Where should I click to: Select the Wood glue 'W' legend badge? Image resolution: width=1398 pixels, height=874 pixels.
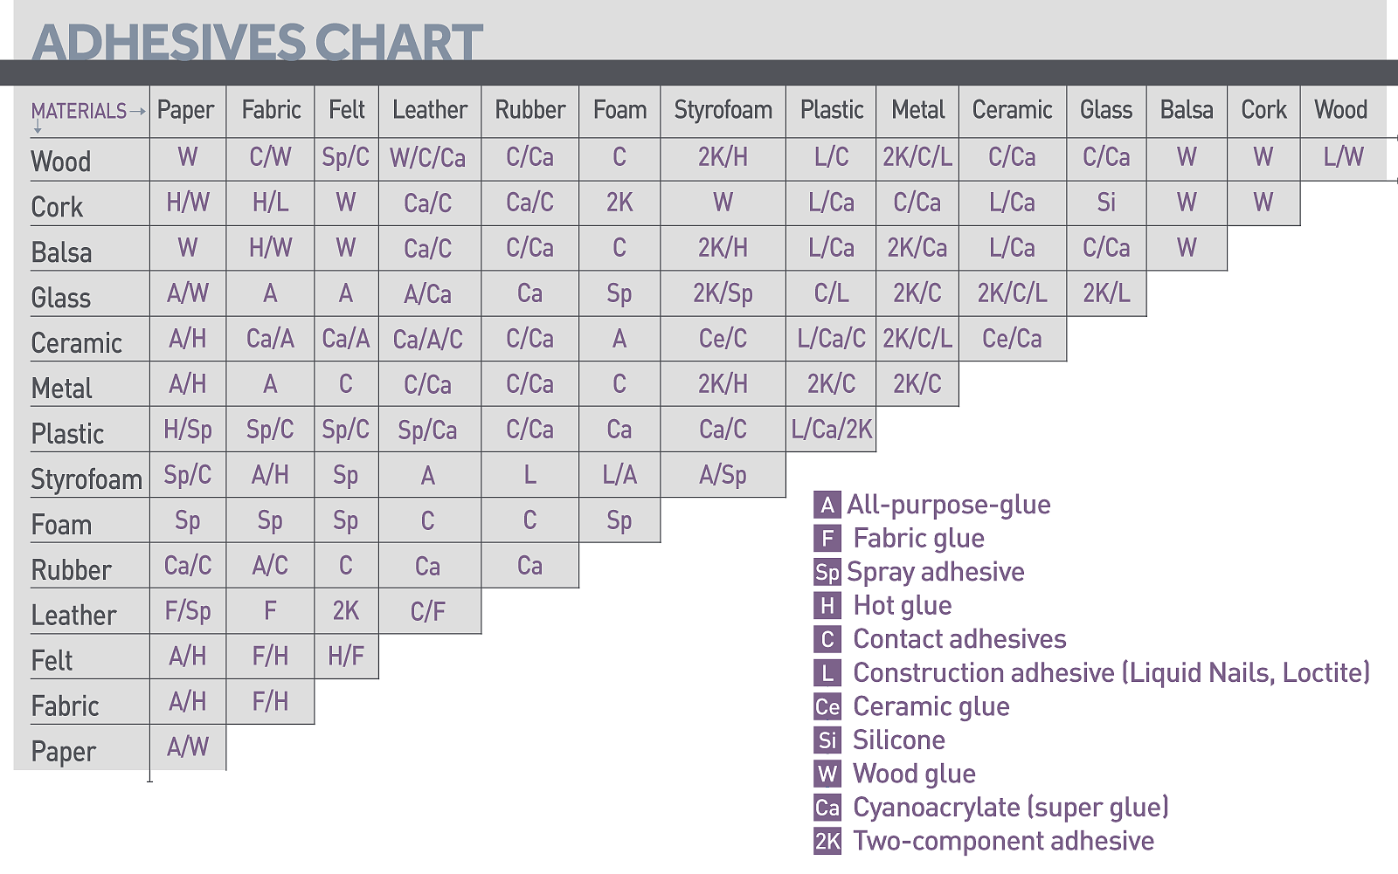pyautogui.click(x=827, y=774)
